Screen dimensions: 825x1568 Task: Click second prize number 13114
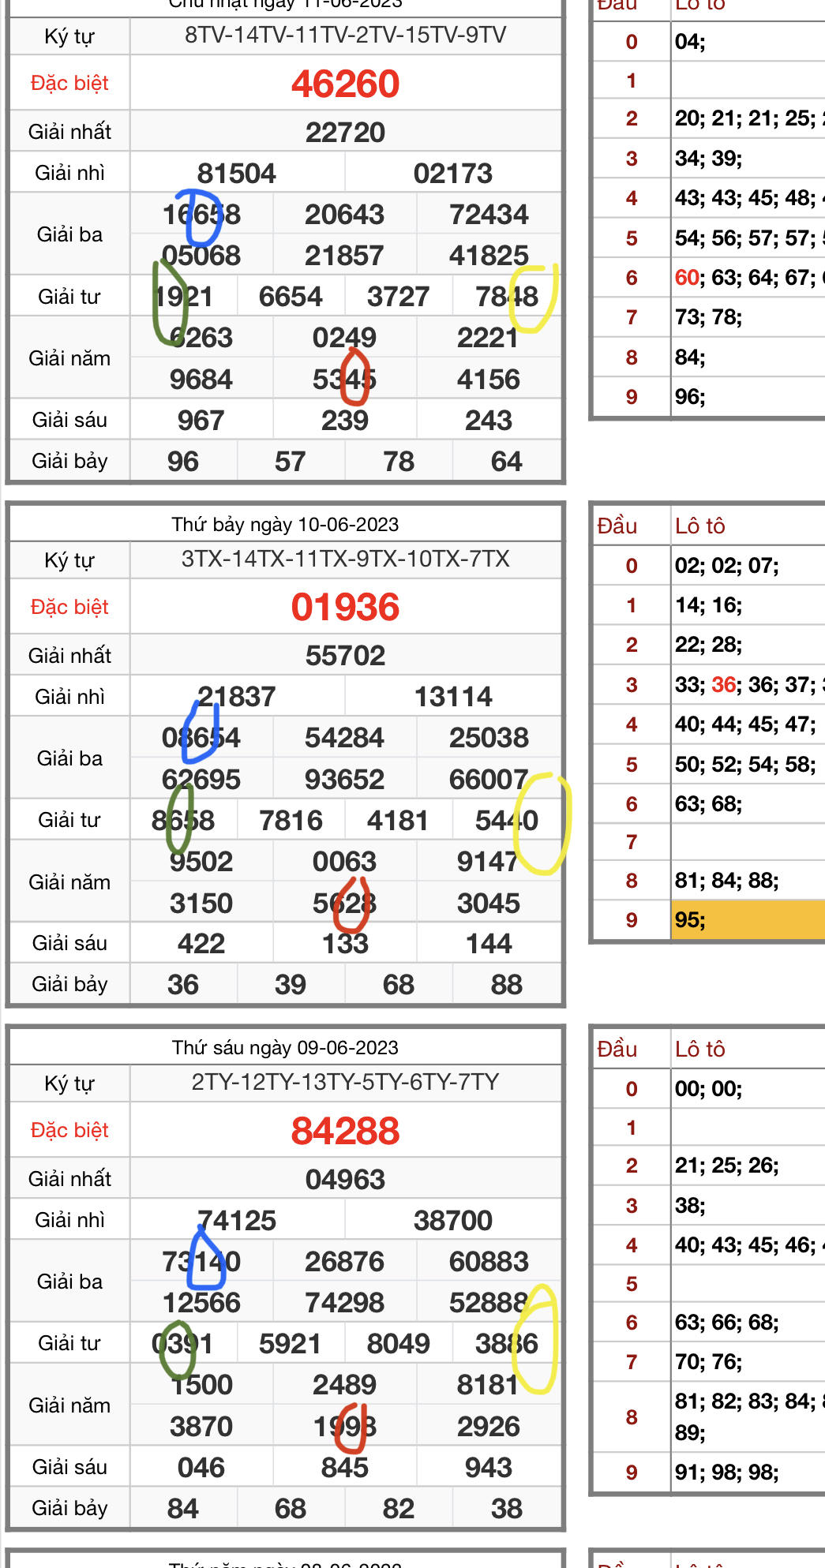point(453,696)
